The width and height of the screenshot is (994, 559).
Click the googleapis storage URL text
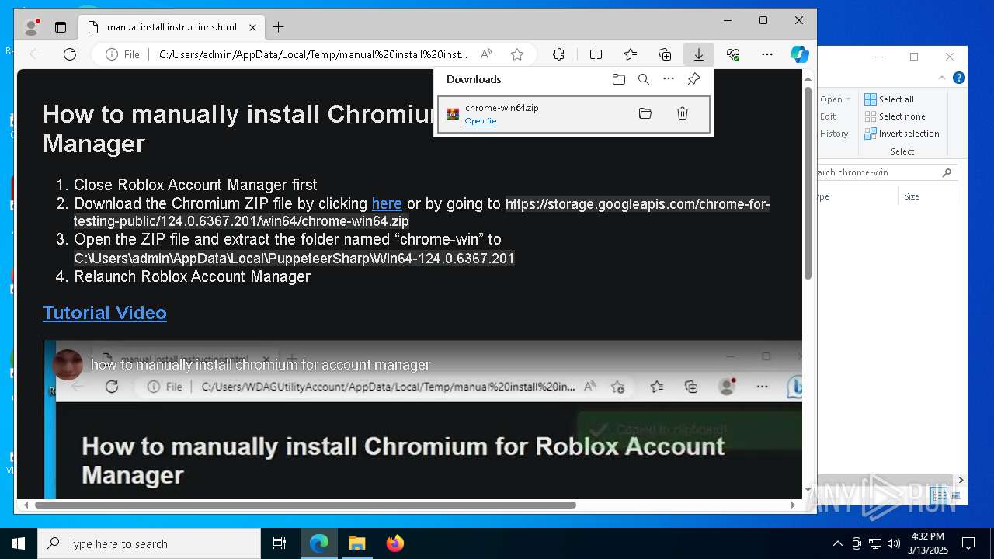point(422,213)
